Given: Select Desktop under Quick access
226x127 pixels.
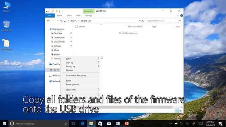Looking at the screenshot, I should (x=58, y=33).
